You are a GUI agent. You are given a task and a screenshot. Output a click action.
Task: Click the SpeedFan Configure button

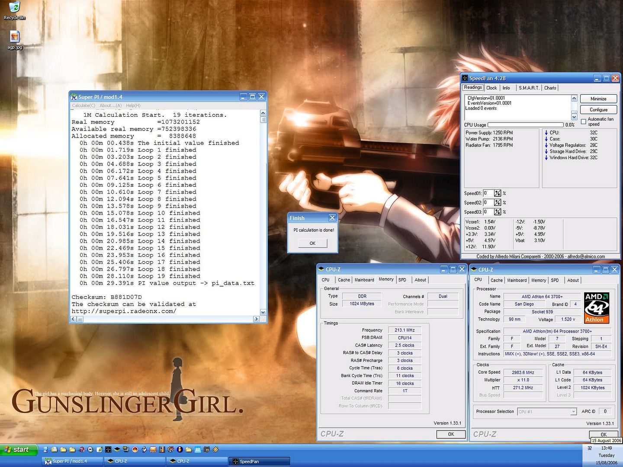click(x=598, y=110)
